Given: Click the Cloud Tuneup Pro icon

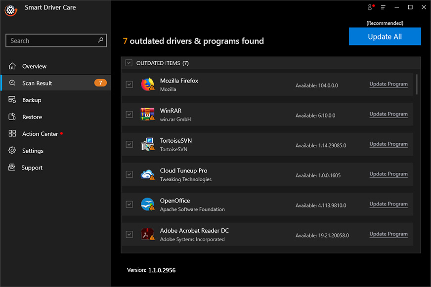Looking at the screenshot, I should pos(148,174).
